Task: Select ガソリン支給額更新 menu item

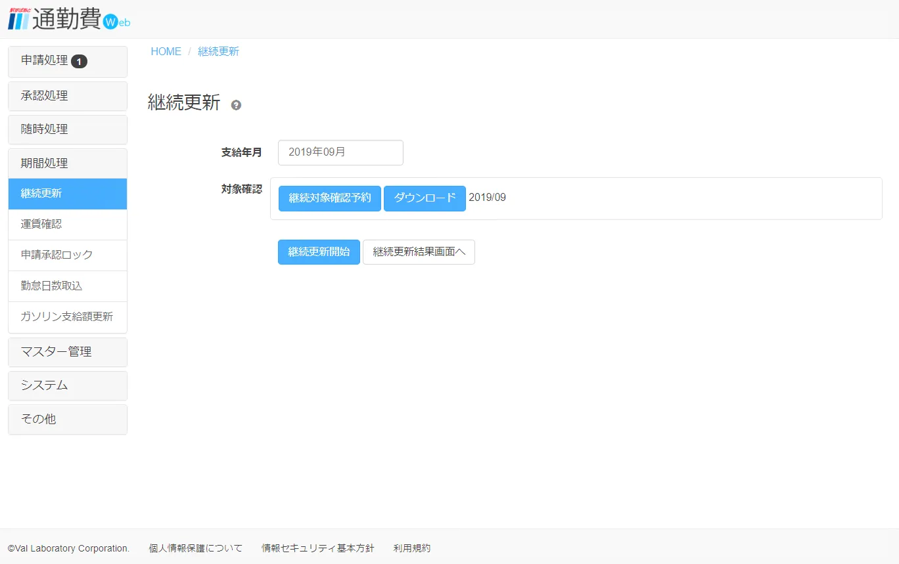Action: point(67,316)
